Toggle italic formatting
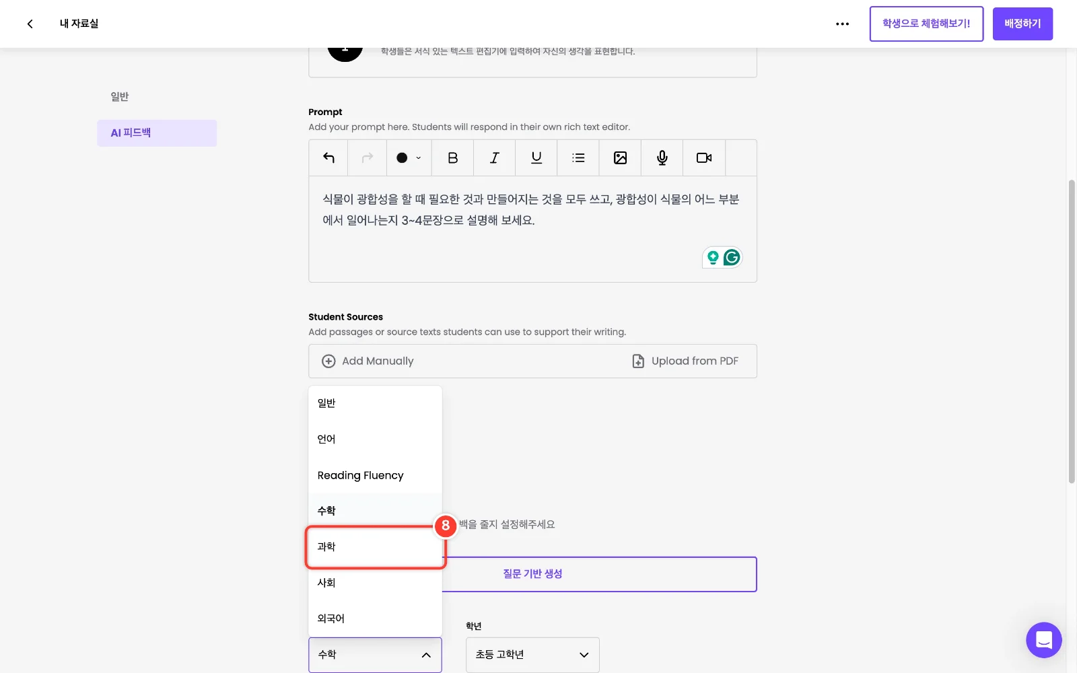1077x673 pixels. (x=495, y=157)
